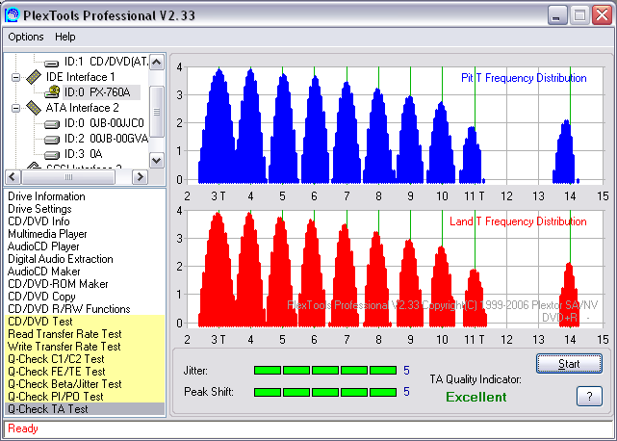This screenshot has width=617, height=441.
Task: Click the PX-760A disc drive icon
Action: pyautogui.click(x=52, y=92)
